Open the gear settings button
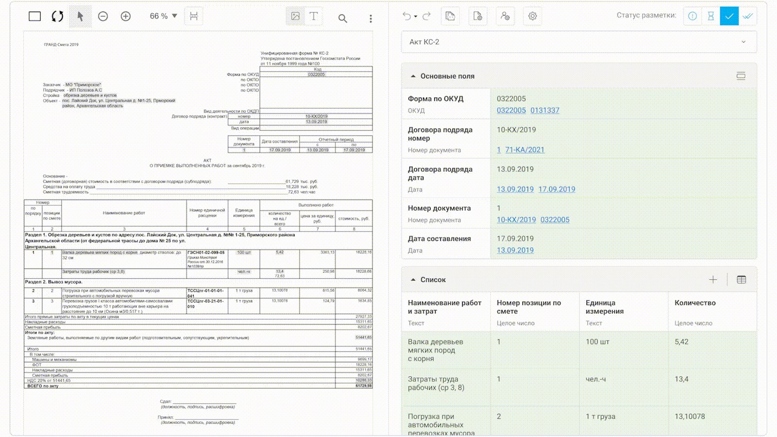Image resolution: width=777 pixels, height=437 pixels. [x=533, y=16]
